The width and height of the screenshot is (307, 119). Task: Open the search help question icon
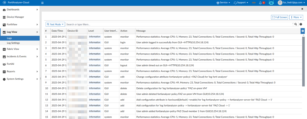301,24
